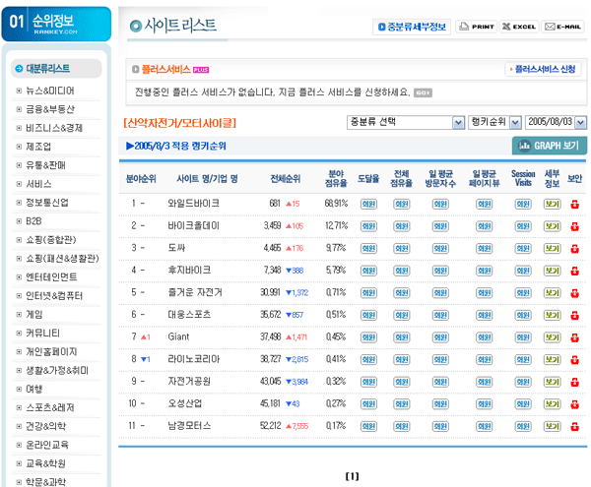This screenshot has width=591, height=487.
Task: View 세부정보 보기 for Giant
Action: point(552,337)
